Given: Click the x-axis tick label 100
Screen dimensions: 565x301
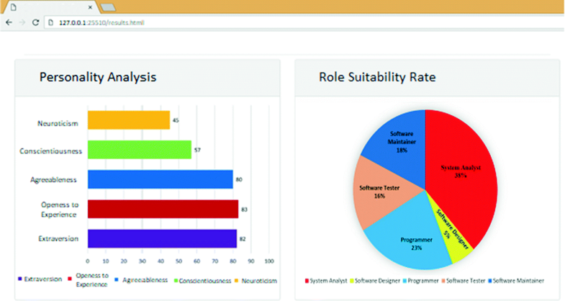Looking at the screenshot, I should point(269,261).
